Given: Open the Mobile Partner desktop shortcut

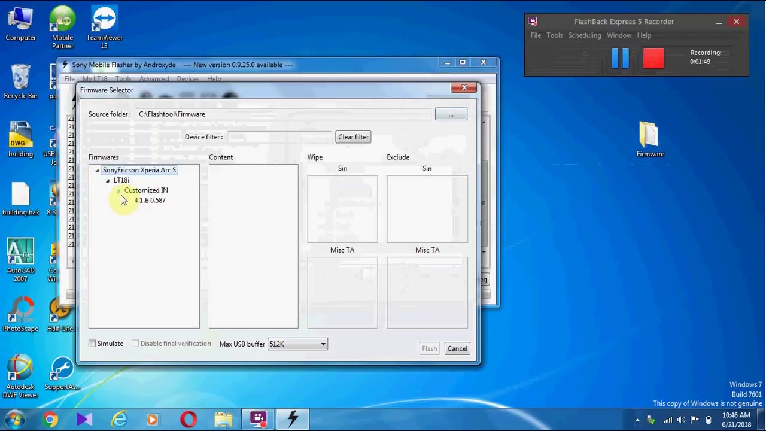Looking at the screenshot, I should pyautogui.click(x=62, y=27).
